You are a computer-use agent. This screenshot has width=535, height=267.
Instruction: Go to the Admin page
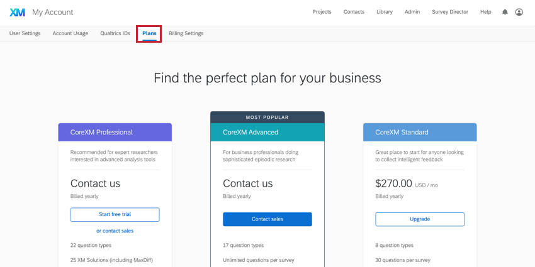tap(412, 12)
